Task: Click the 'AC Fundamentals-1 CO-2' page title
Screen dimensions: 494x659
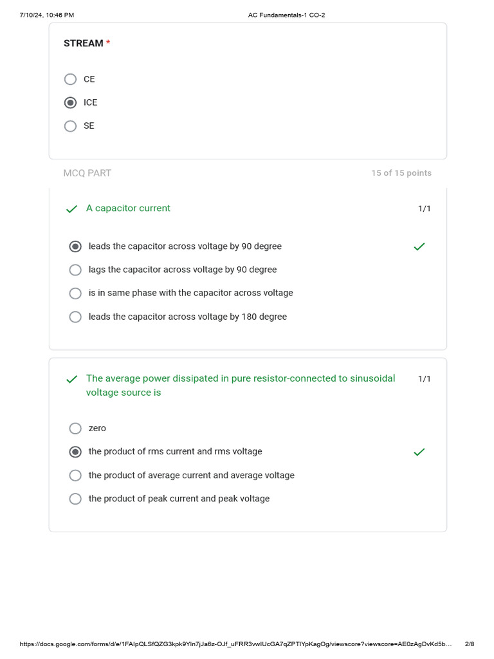Action: point(286,15)
